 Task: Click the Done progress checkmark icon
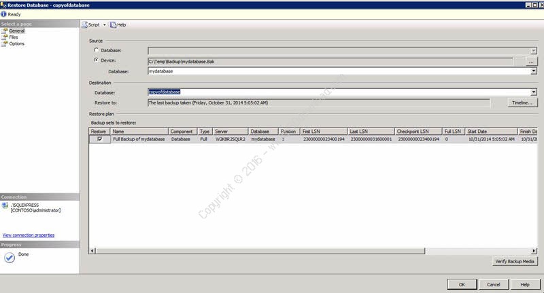(x=10, y=258)
